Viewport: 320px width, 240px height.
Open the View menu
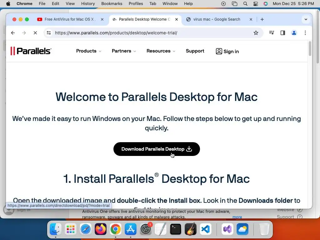pyautogui.click(x=70, y=4)
